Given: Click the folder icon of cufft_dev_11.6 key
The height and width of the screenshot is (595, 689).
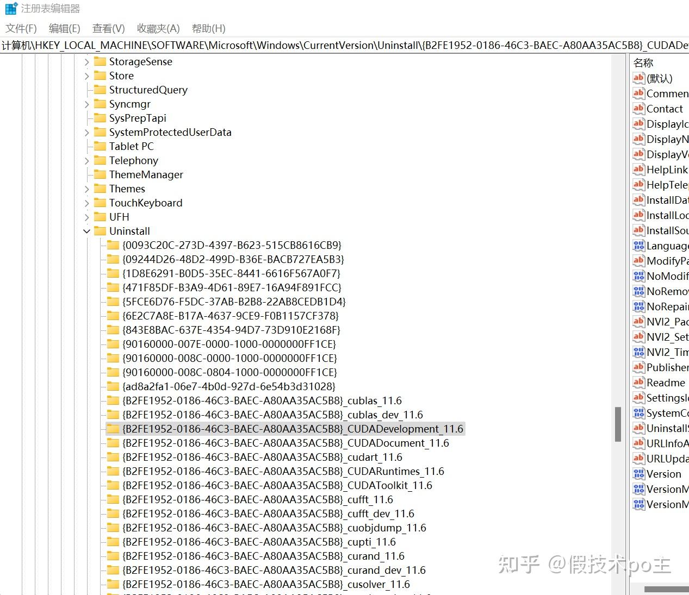Looking at the screenshot, I should 113,513.
